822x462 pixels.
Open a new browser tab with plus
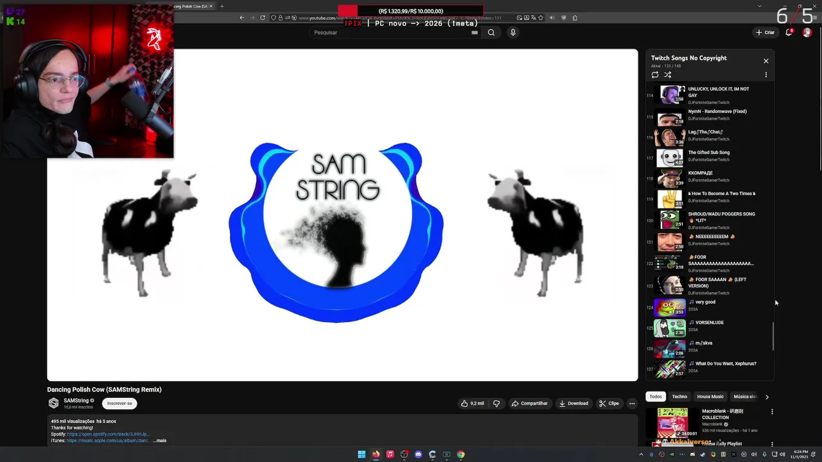coord(222,6)
